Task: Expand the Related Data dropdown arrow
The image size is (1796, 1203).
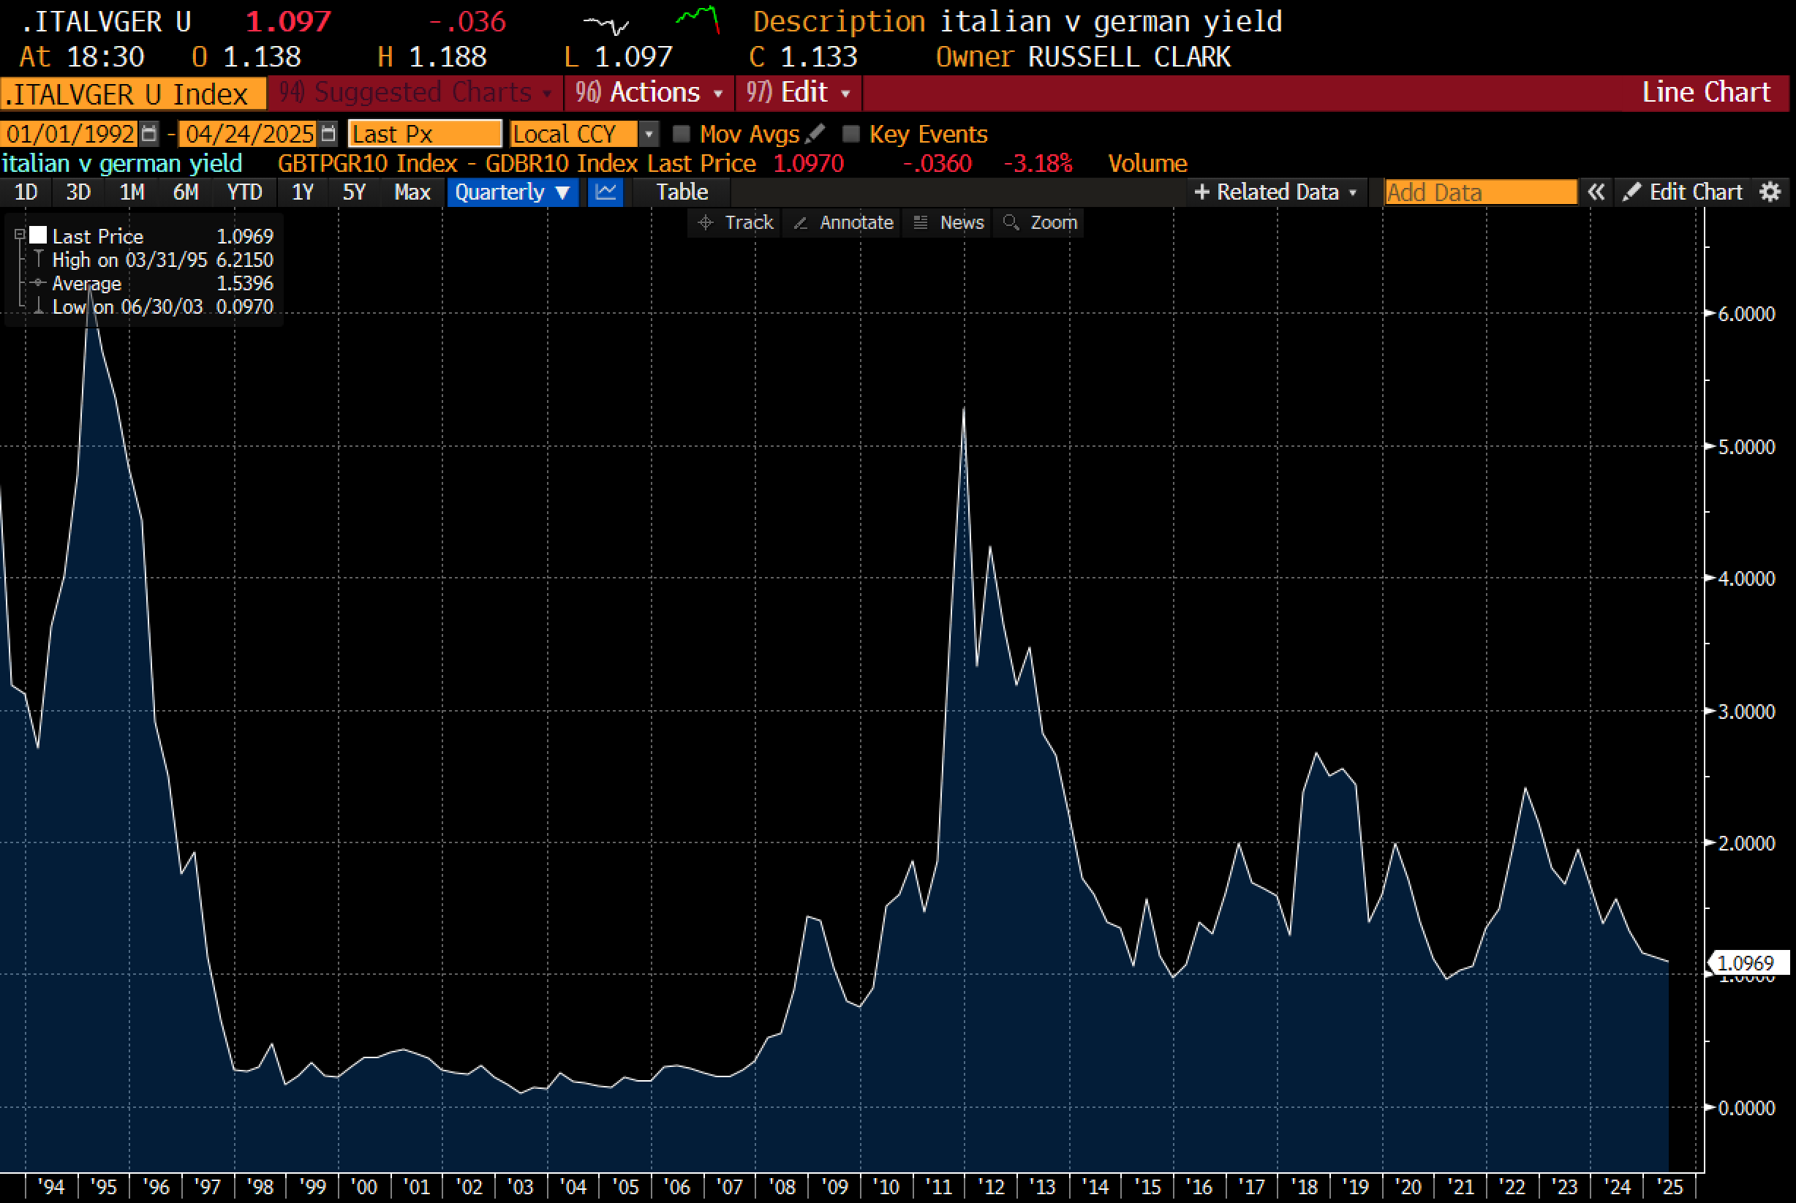Action: (x=1353, y=192)
